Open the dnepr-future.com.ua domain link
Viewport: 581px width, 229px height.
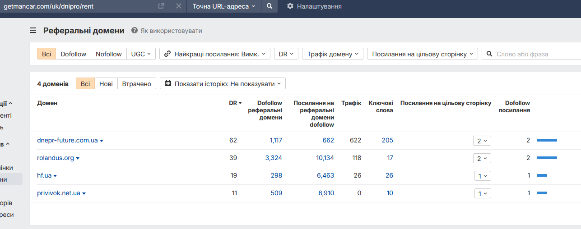[x=67, y=140]
